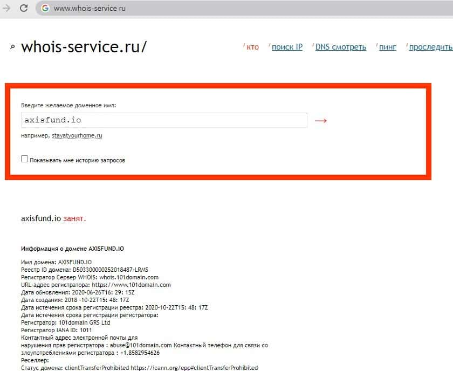Click the address bar URL www.whois-service.ru
The height and width of the screenshot is (371, 453).
coord(90,9)
